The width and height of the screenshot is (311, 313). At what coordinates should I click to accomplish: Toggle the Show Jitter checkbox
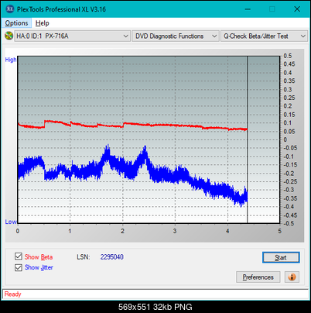coord(19,267)
